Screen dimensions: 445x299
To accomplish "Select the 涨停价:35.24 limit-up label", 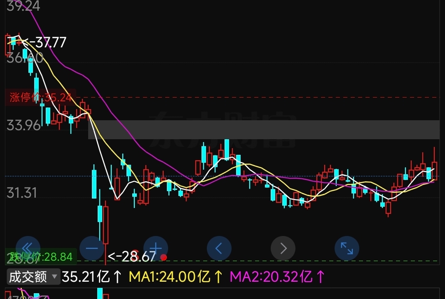I will (x=40, y=97).
